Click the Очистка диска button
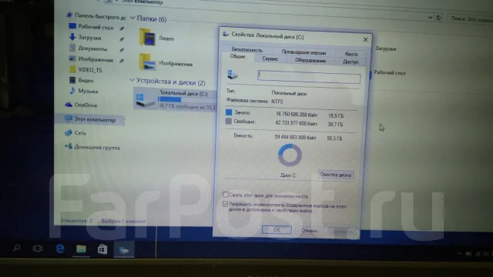Image resolution: width=493 pixels, height=277 pixels. 336,175
